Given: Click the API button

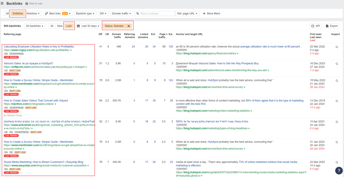Looking at the screenshot, I should (x=316, y=26).
